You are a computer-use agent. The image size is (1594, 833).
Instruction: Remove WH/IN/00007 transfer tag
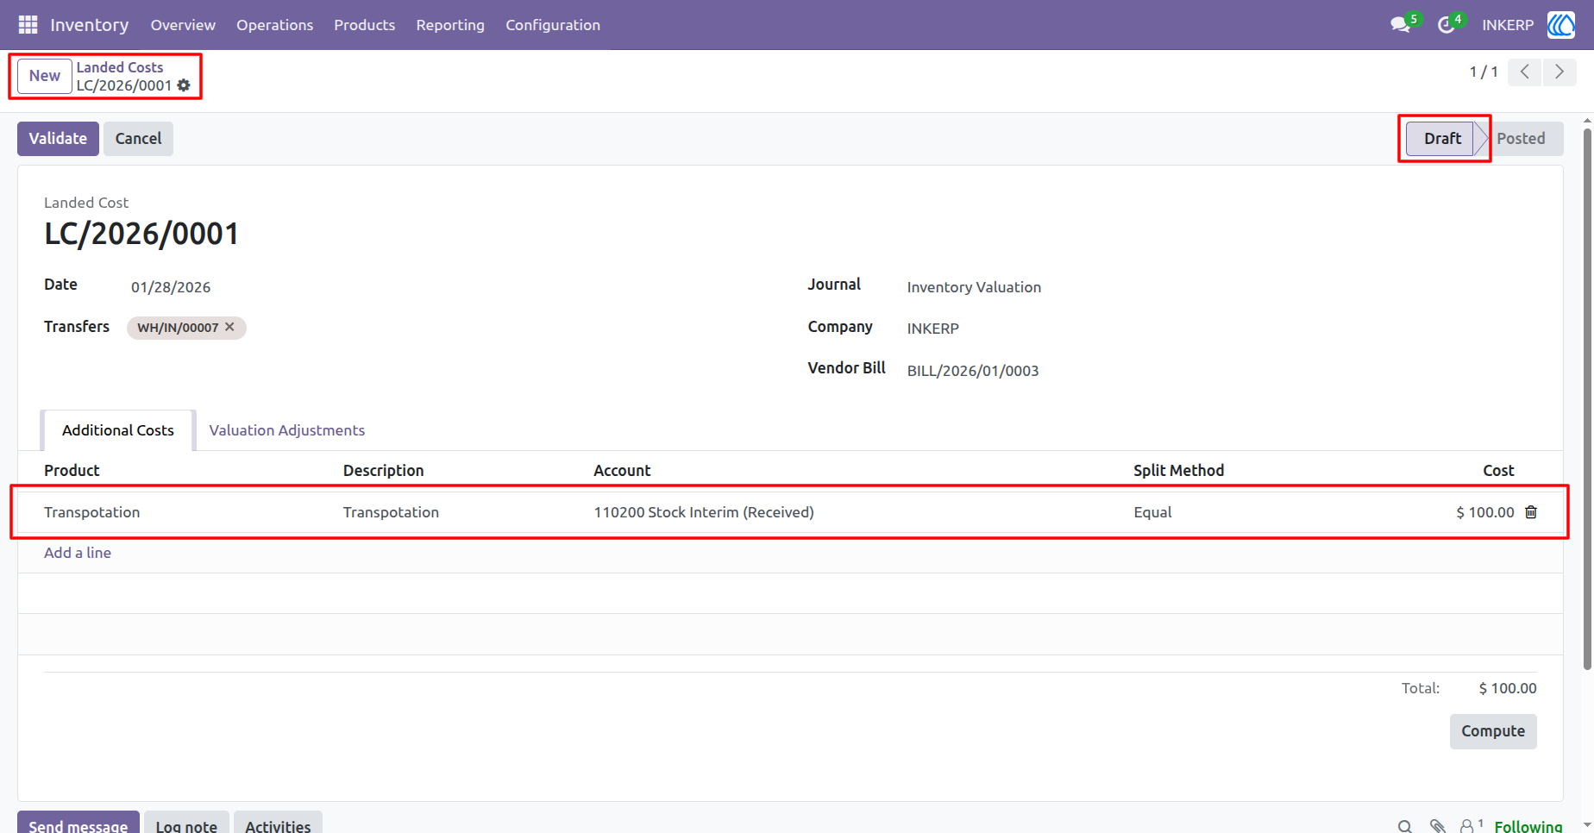(229, 327)
